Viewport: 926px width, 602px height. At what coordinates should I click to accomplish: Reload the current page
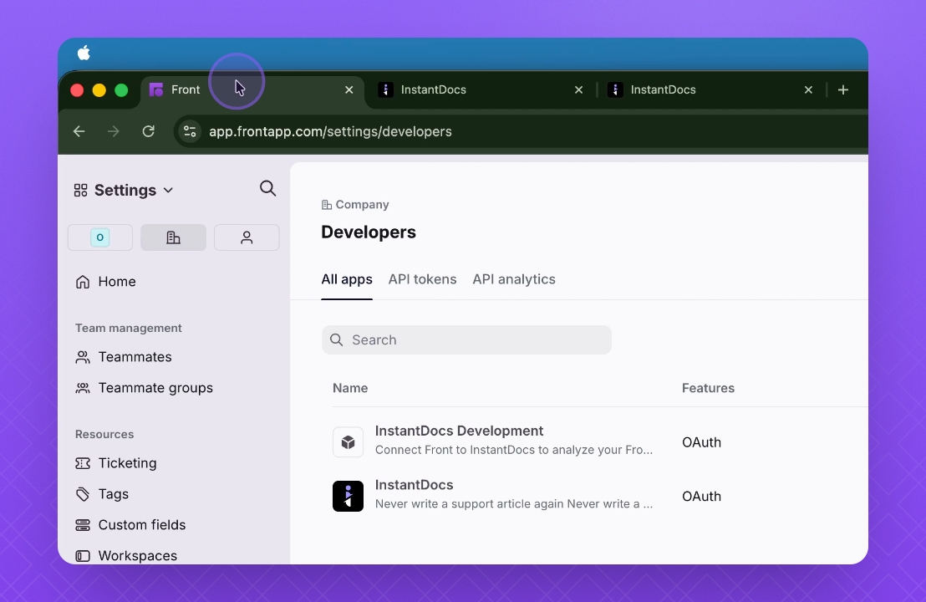[x=148, y=131]
